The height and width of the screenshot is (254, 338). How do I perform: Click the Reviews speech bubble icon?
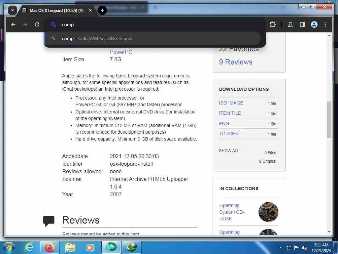pos(49,221)
